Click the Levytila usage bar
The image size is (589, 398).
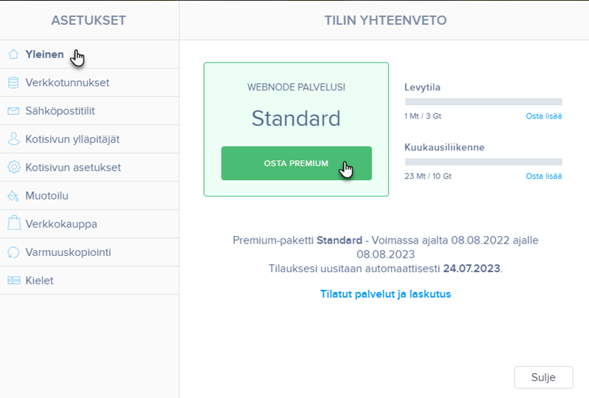pyautogui.click(x=483, y=102)
